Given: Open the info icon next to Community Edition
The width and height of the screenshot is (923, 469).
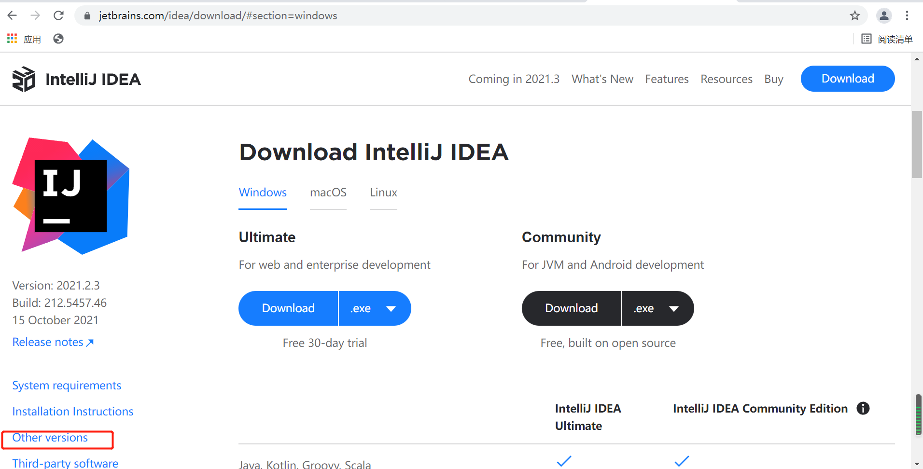Looking at the screenshot, I should tap(863, 408).
